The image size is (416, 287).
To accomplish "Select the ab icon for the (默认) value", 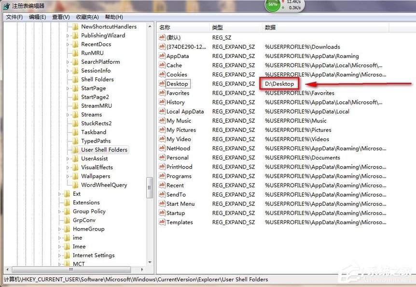I will [162, 37].
